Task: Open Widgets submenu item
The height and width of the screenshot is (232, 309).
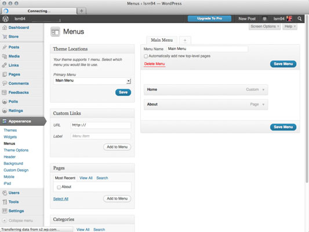Action: pos(10,137)
